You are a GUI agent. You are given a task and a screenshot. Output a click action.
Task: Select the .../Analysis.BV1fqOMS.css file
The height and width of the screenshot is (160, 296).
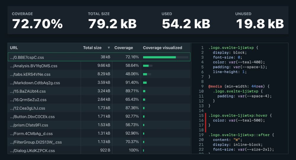[x=34, y=66]
